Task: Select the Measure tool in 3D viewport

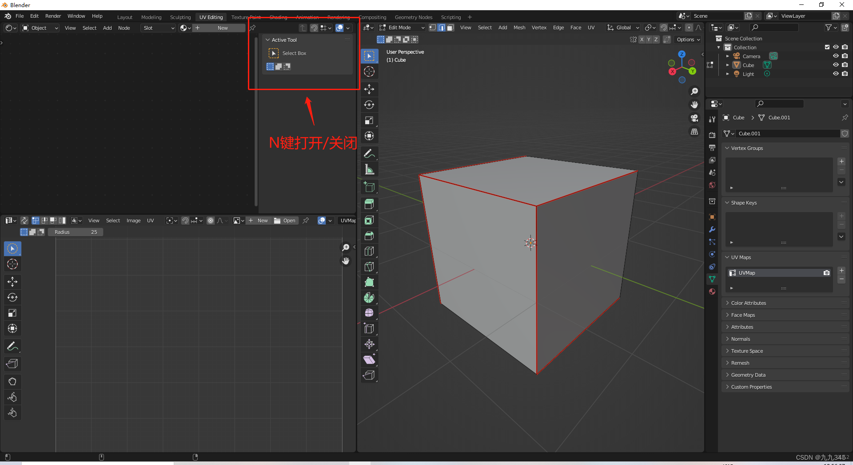Action: [369, 169]
